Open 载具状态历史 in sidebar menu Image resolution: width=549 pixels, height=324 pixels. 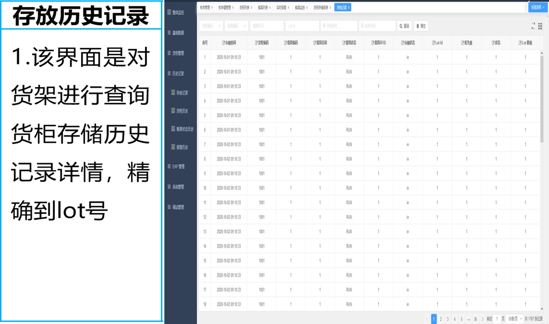tap(184, 129)
